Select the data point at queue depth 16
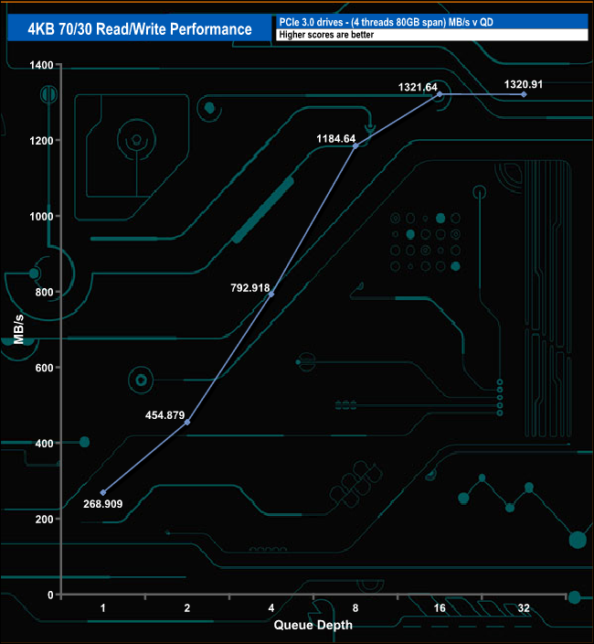Screen dimensions: 594x644 click(x=440, y=94)
